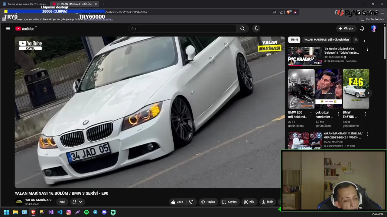Open options for BMW E46'NIN short

[x=366, y=114]
